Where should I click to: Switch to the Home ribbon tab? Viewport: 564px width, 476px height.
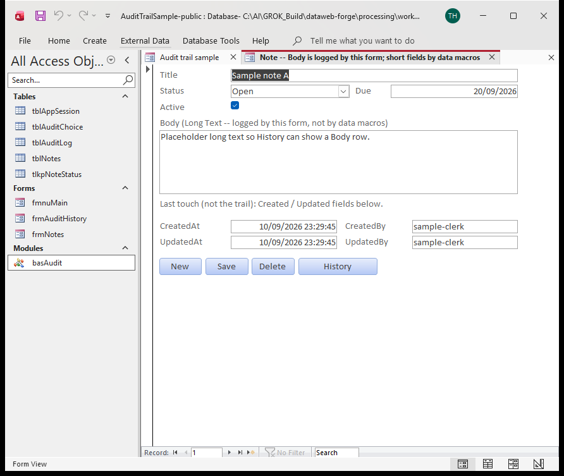[59, 41]
